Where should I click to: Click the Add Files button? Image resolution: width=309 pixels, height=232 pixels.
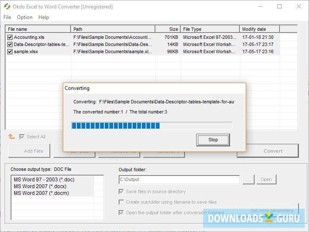[x=30, y=151]
